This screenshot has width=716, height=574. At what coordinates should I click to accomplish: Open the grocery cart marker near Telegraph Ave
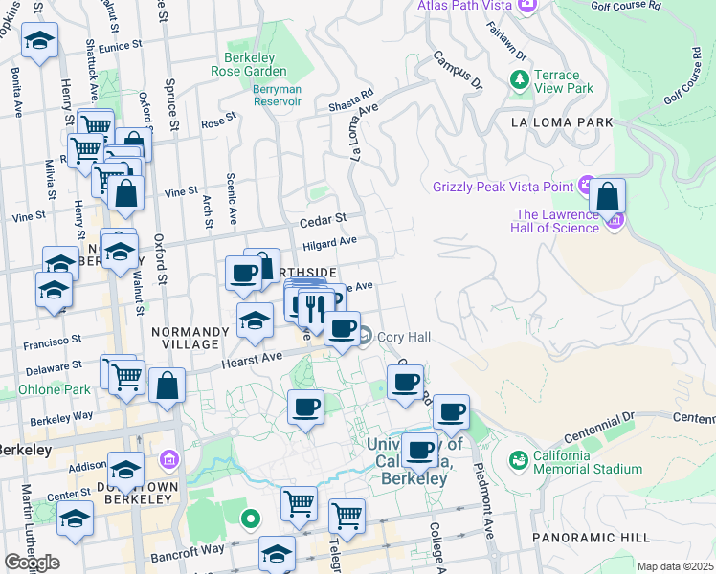[x=347, y=517]
